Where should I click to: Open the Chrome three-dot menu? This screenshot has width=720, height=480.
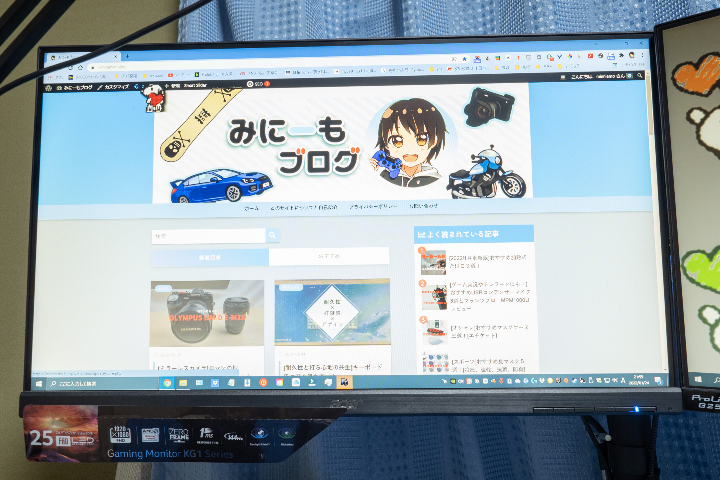(642, 55)
